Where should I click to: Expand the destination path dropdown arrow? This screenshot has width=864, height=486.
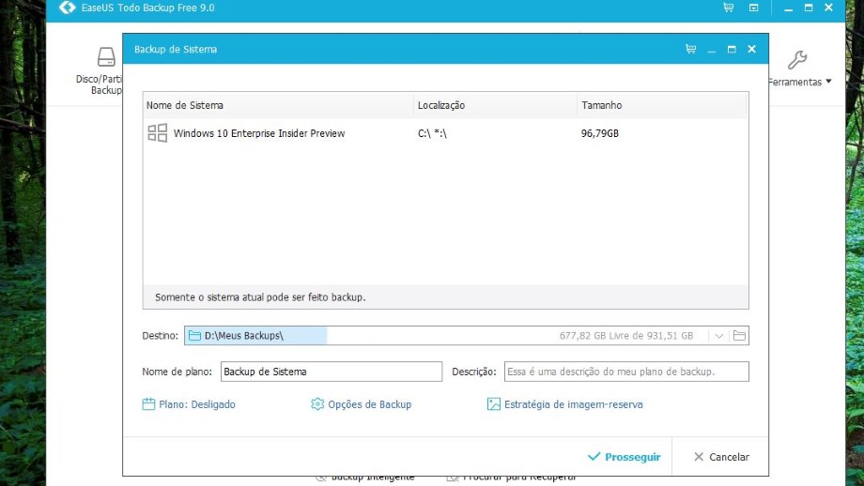click(718, 336)
